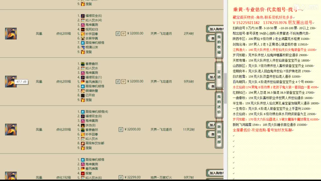
Task: Open phoenix thumbnail in the 2天4时 row
Action: [11, 33]
